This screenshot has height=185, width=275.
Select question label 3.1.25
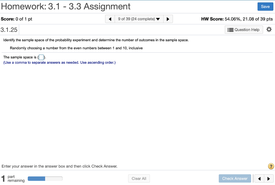(x=9, y=29)
